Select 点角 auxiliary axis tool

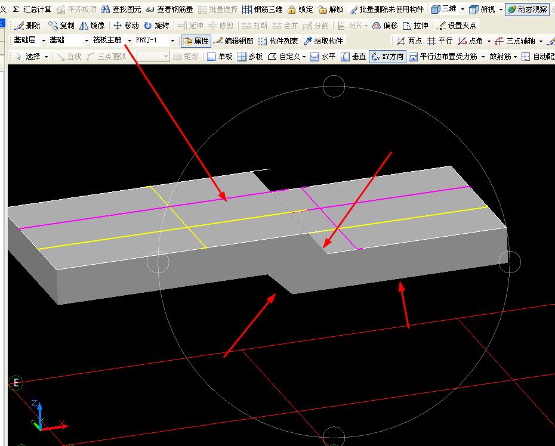tap(470, 41)
